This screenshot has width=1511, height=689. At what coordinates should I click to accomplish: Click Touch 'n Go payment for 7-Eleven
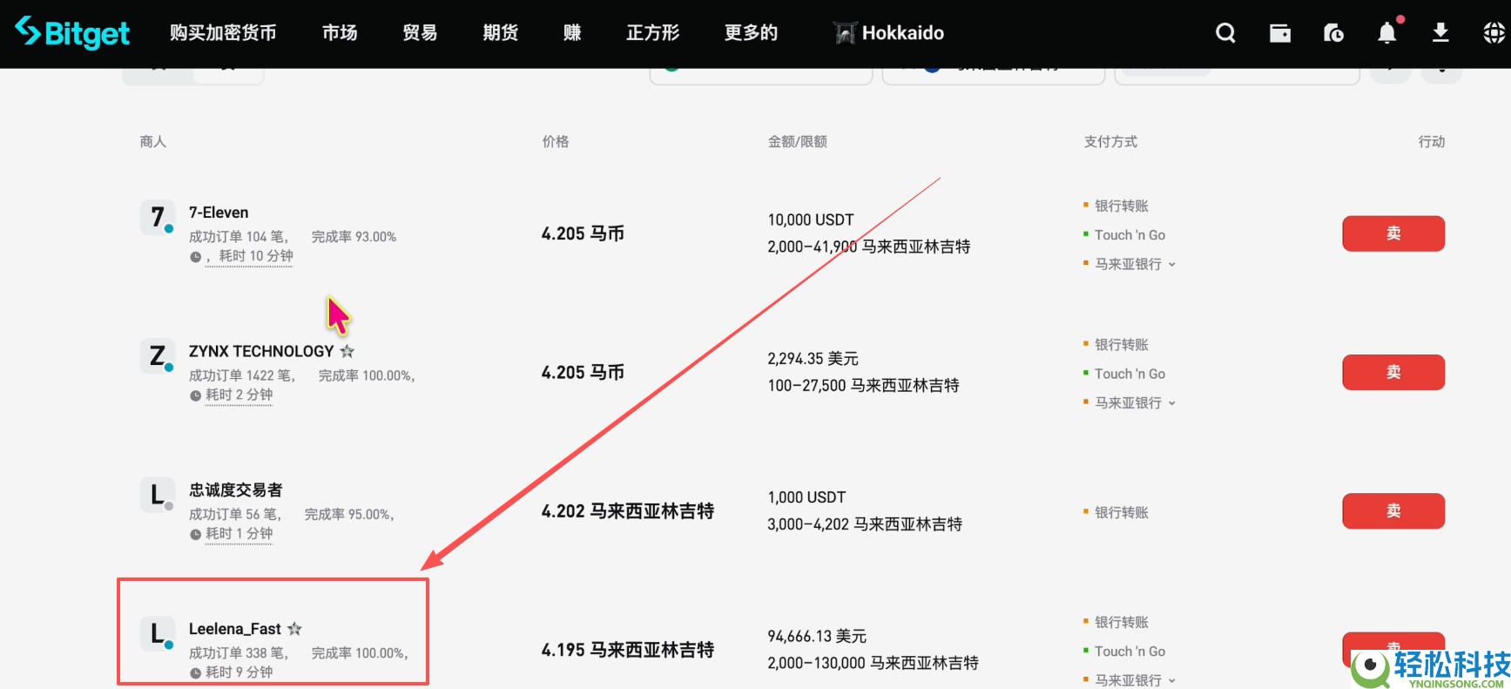(x=1130, y=235)
